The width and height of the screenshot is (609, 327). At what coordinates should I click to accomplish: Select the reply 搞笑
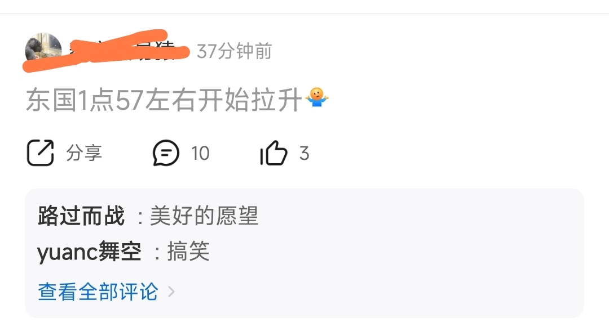pyautogui.click(x=188, y=251)
